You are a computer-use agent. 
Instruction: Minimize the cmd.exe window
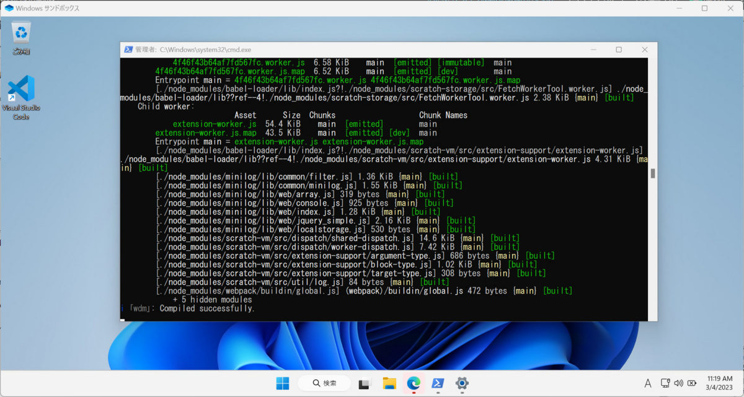pyautogui.click(x=593, y=50)
